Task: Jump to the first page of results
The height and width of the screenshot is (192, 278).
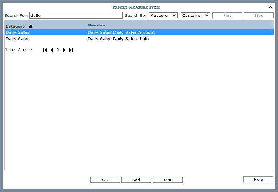Action: click(45, 50)
